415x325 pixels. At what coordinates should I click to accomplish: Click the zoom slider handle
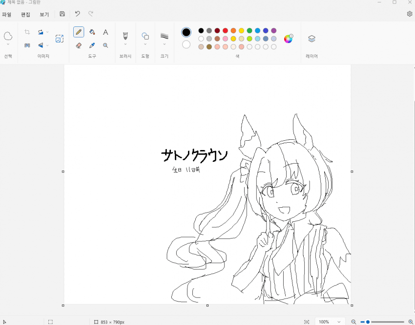tap(368, 322)
